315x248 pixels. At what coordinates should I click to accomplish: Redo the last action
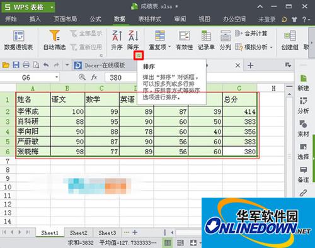tap(56, 65)
